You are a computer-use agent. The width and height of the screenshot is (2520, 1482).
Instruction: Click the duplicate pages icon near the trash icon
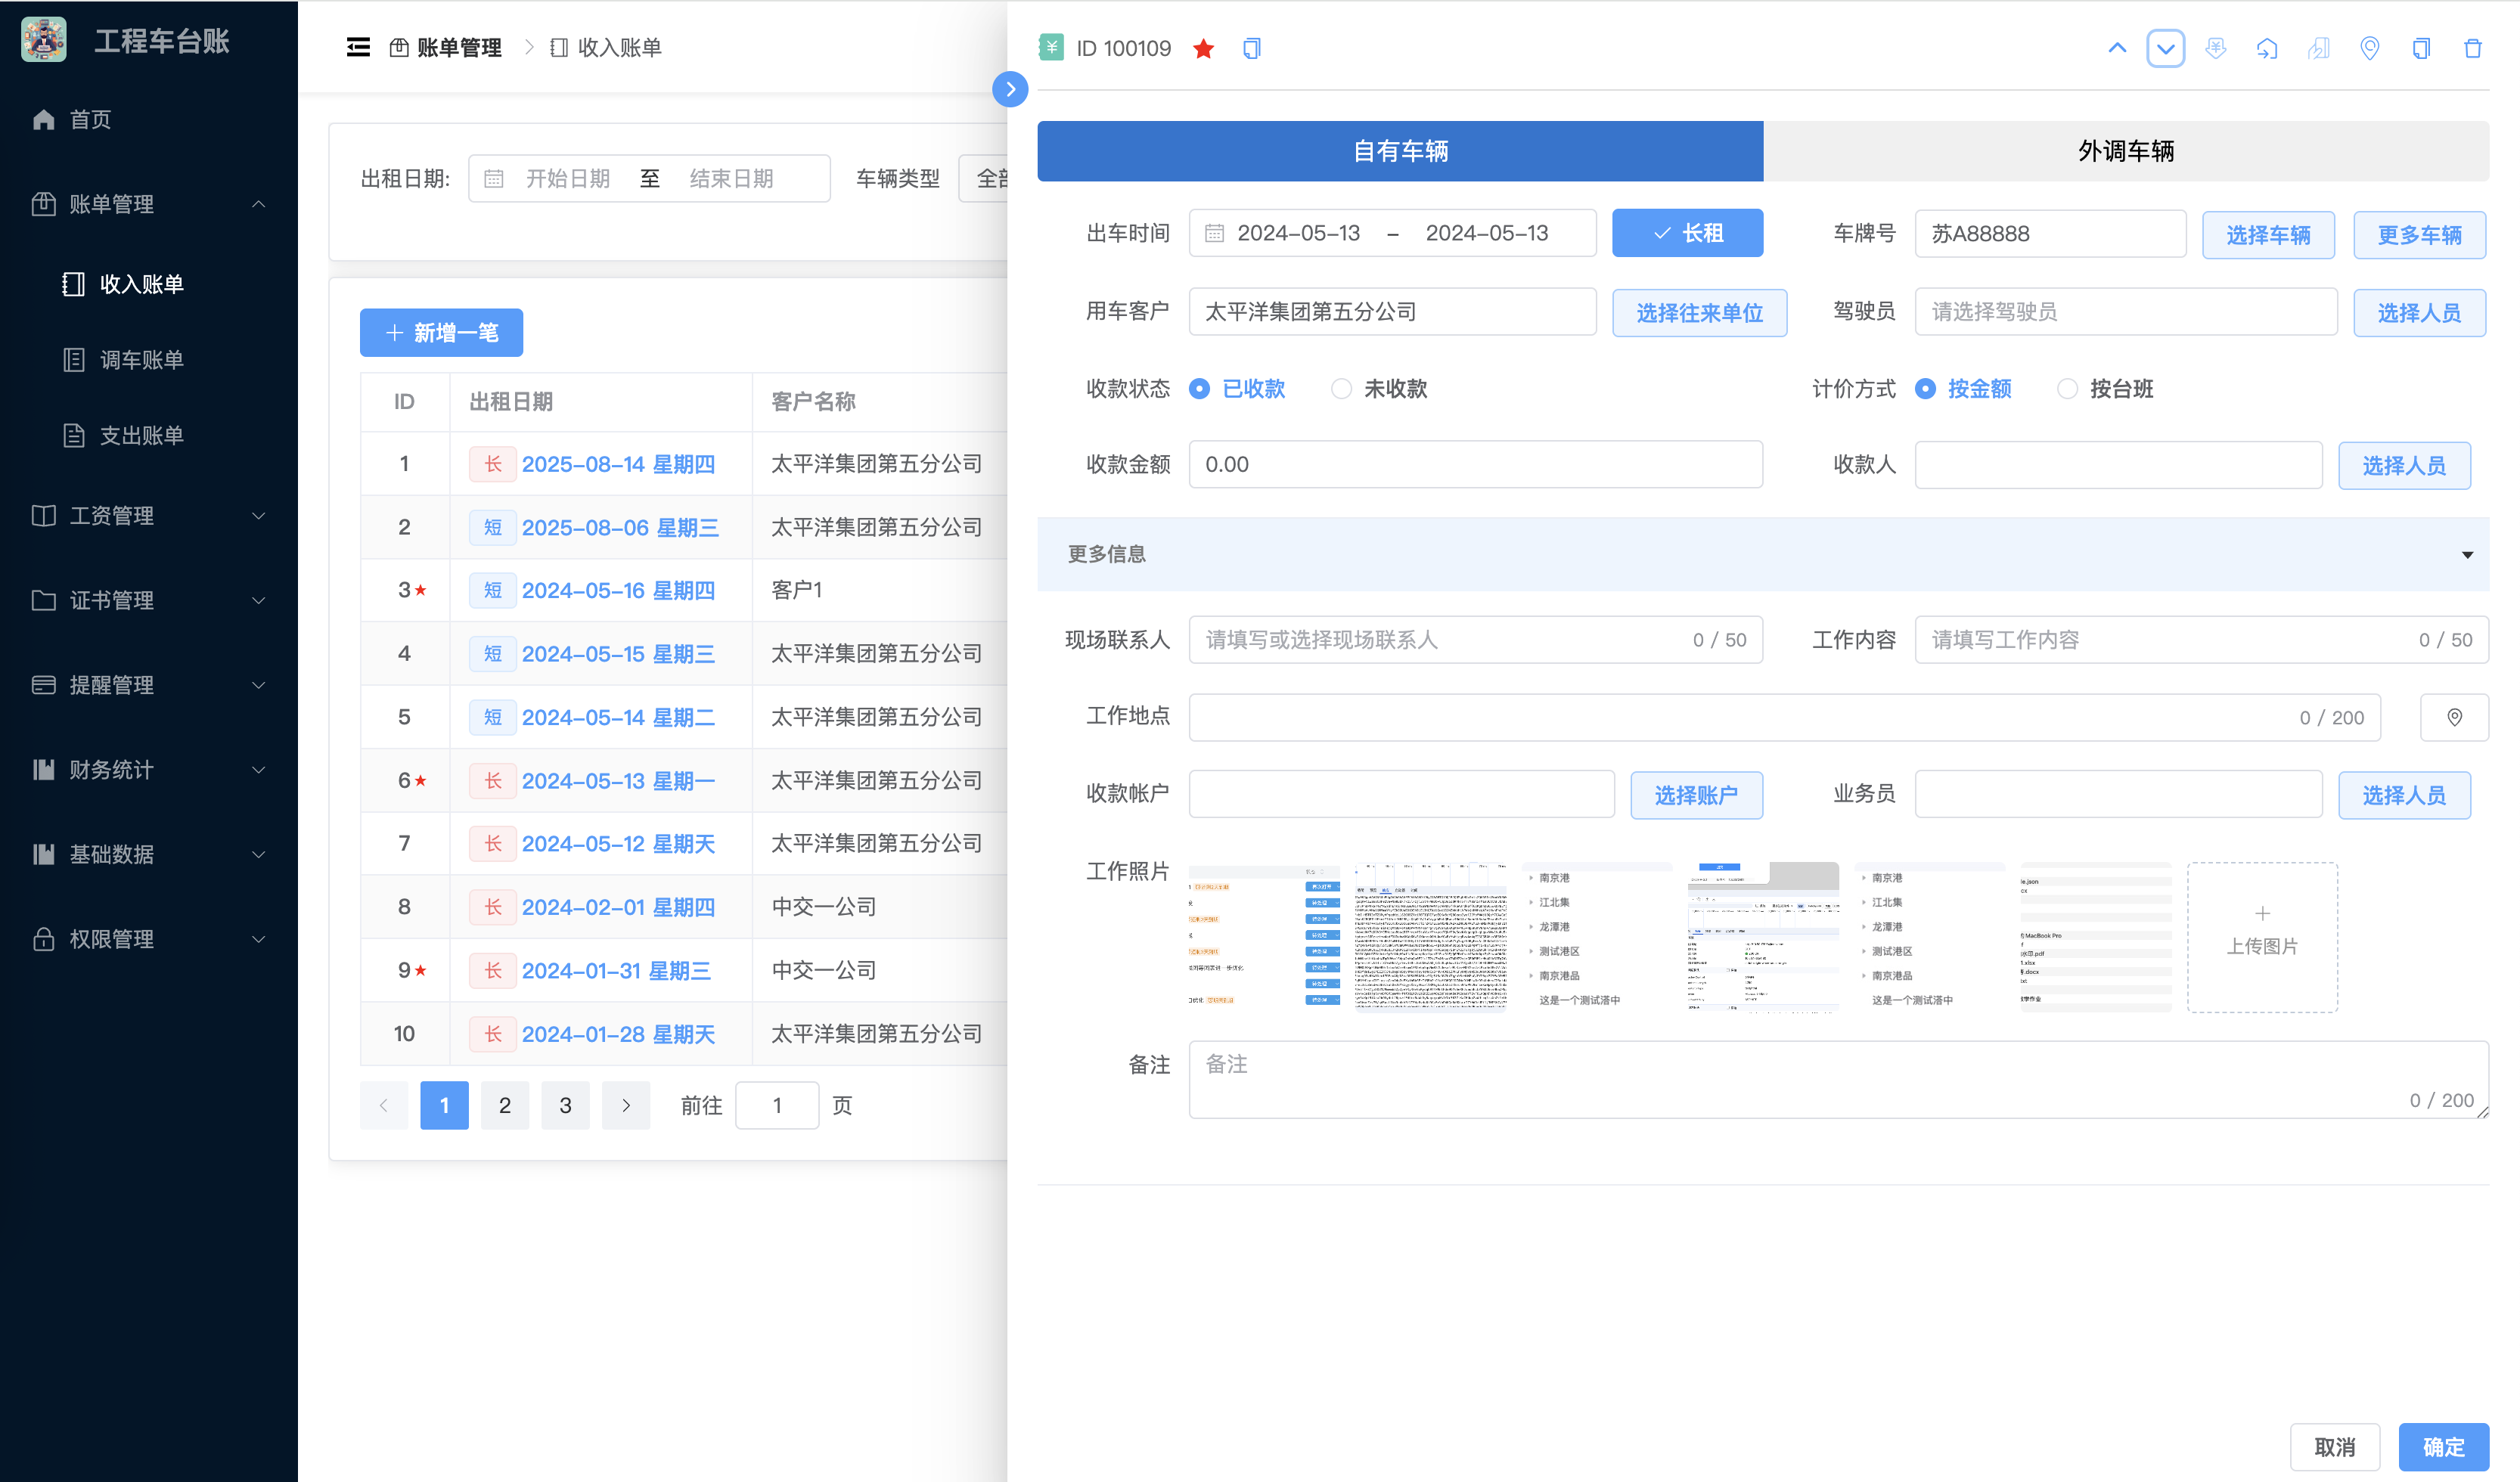click(2420, 48)
